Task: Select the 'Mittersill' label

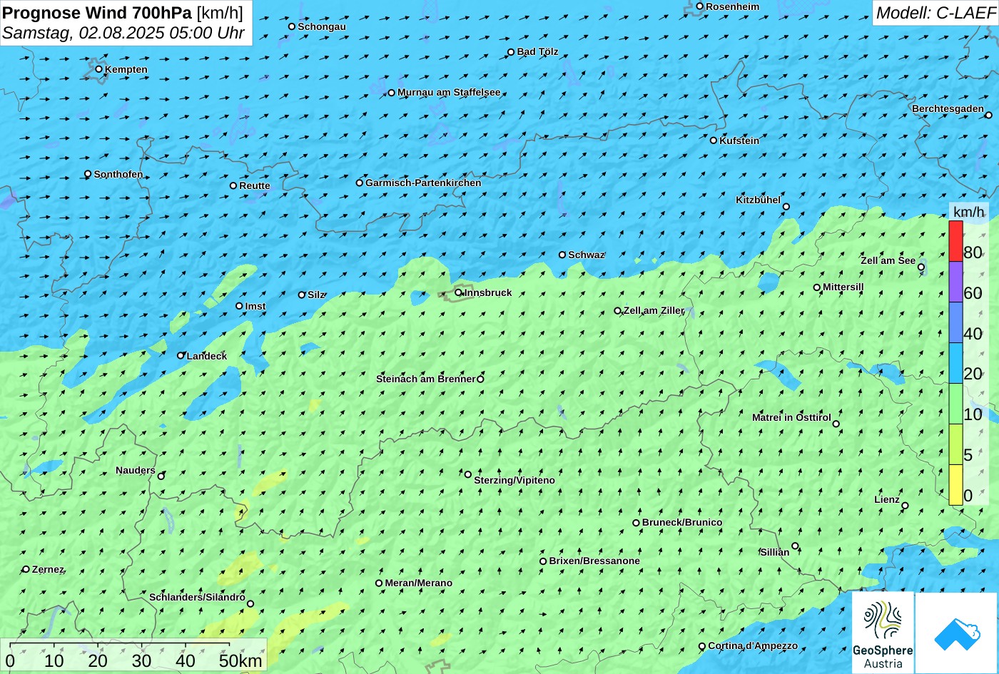Action: (843, 287)
